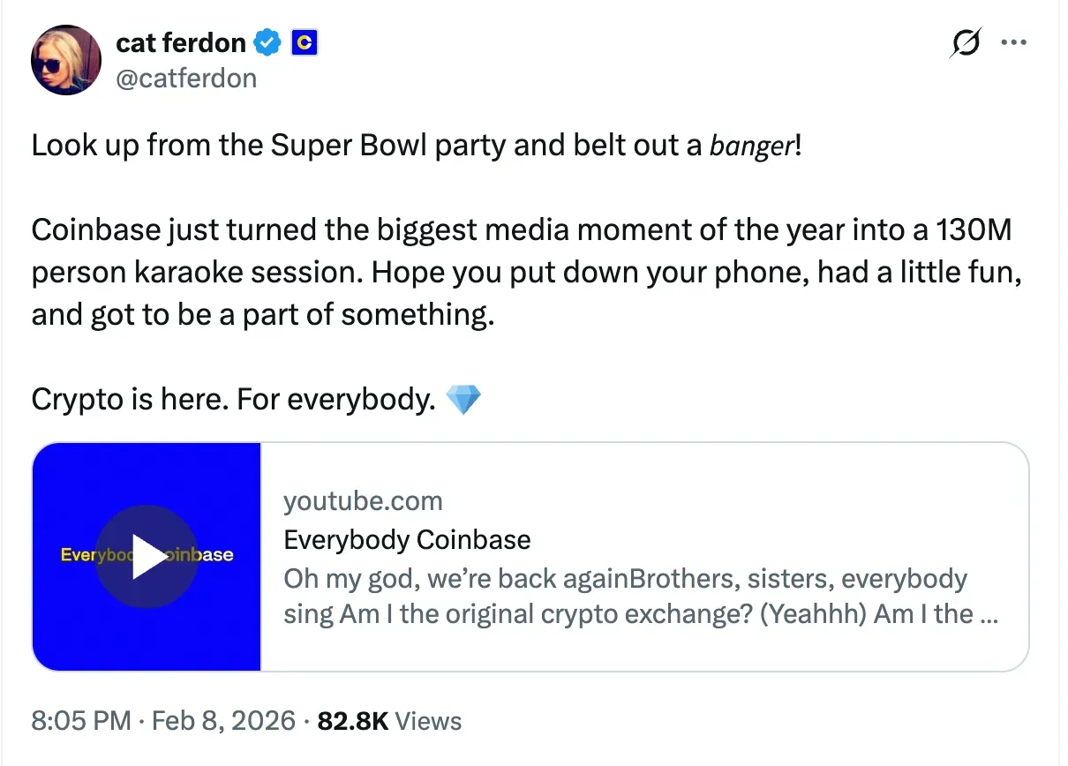Viewport: 1068px width, 766px height.
Task: Follow the youtube.com domain link
Action: pyautogui.click(x=364, y=500)
